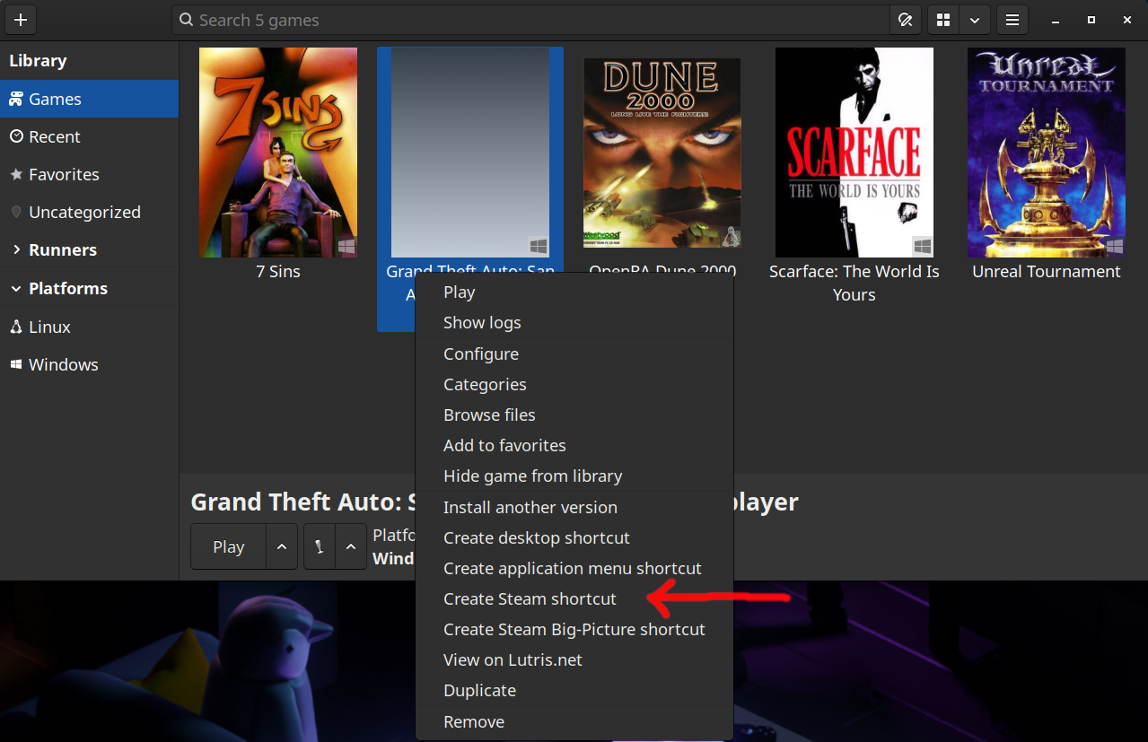
Task: Click the 7 Sins title label
Action: point(278,271)
